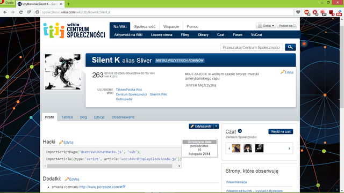Click the Wejdź na czat button
Viewport: 344px width, 193px height.
point(281,131)
